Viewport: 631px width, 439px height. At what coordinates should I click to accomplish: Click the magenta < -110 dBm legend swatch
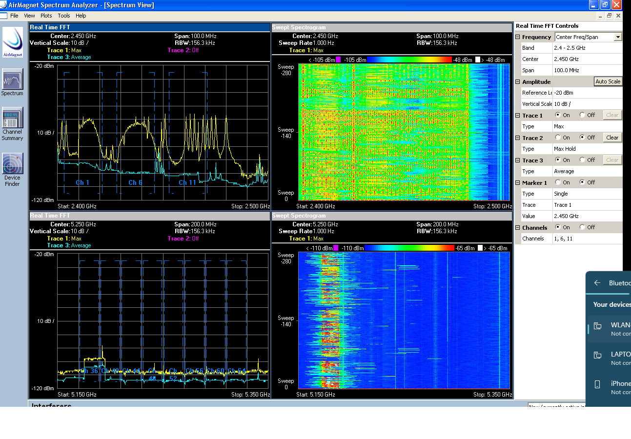tap(336, 248)
